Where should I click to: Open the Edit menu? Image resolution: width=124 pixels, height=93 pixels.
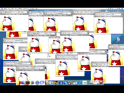pyautogui.click(x=13, y=9)
